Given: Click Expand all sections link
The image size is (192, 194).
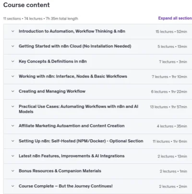Looking at the screenshot, I should (175, 18).
